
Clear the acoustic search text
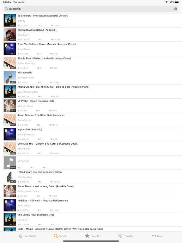pos(175,9)
